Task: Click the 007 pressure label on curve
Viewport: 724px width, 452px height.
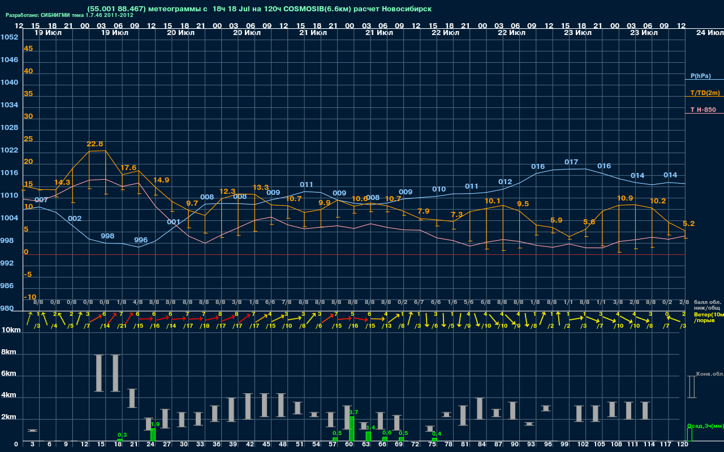Action: tap(41, 200)
